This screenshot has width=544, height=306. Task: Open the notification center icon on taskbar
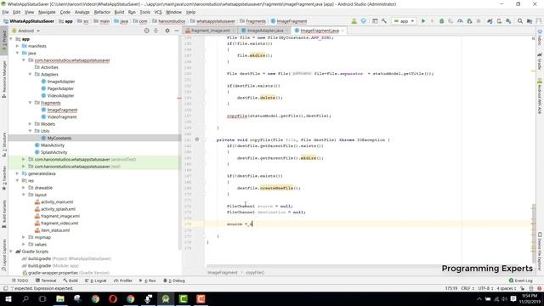(x=513, y=298)
